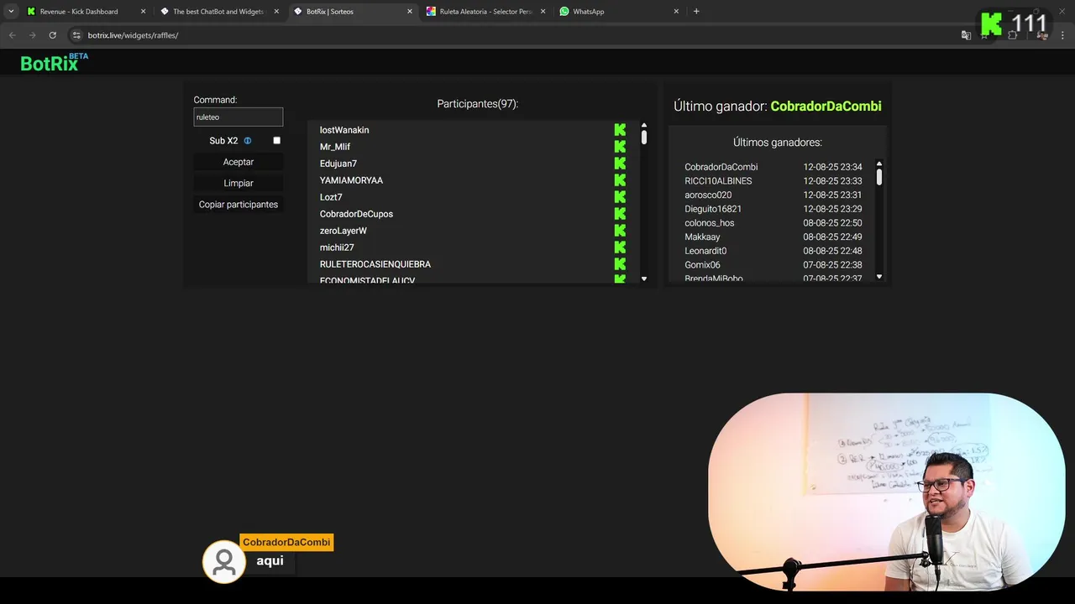This screenshot has width=1075, height=604.
Task: Click winner row aorosco020
Action: tap(773, 195)
